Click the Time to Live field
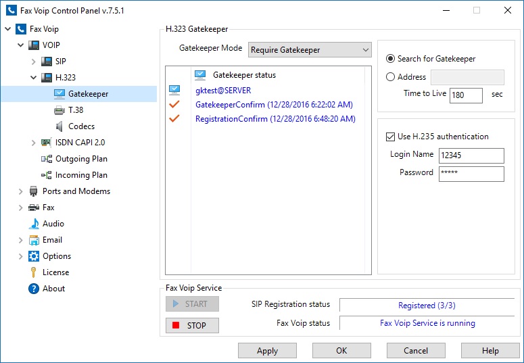Screen dimensions: 524x363 point(466,95)
